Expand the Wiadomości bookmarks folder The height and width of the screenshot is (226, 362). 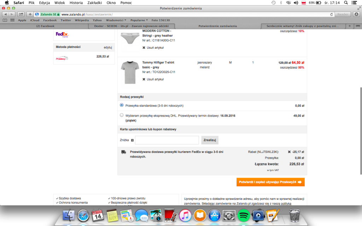click(x=116, y=20)
